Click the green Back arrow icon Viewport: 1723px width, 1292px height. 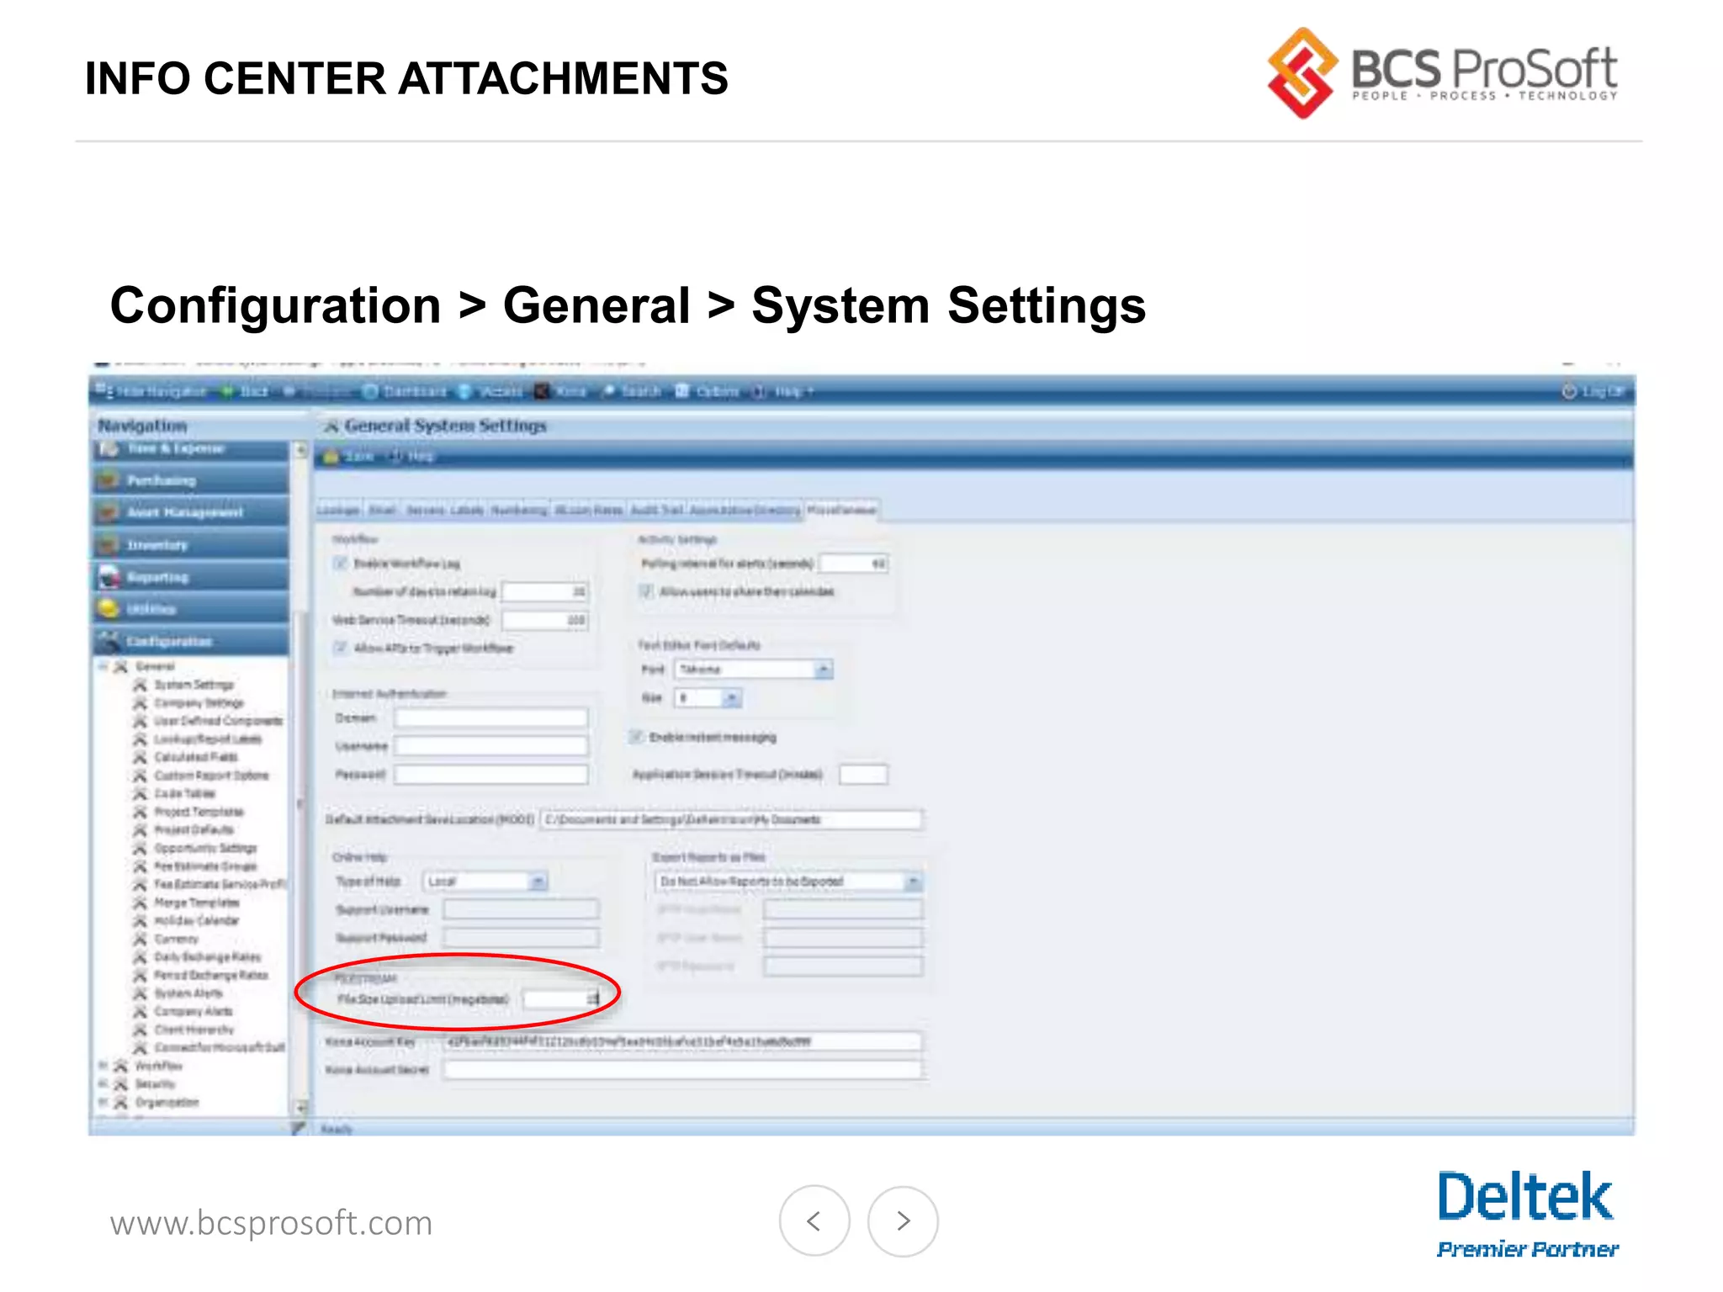pos(226,391)
